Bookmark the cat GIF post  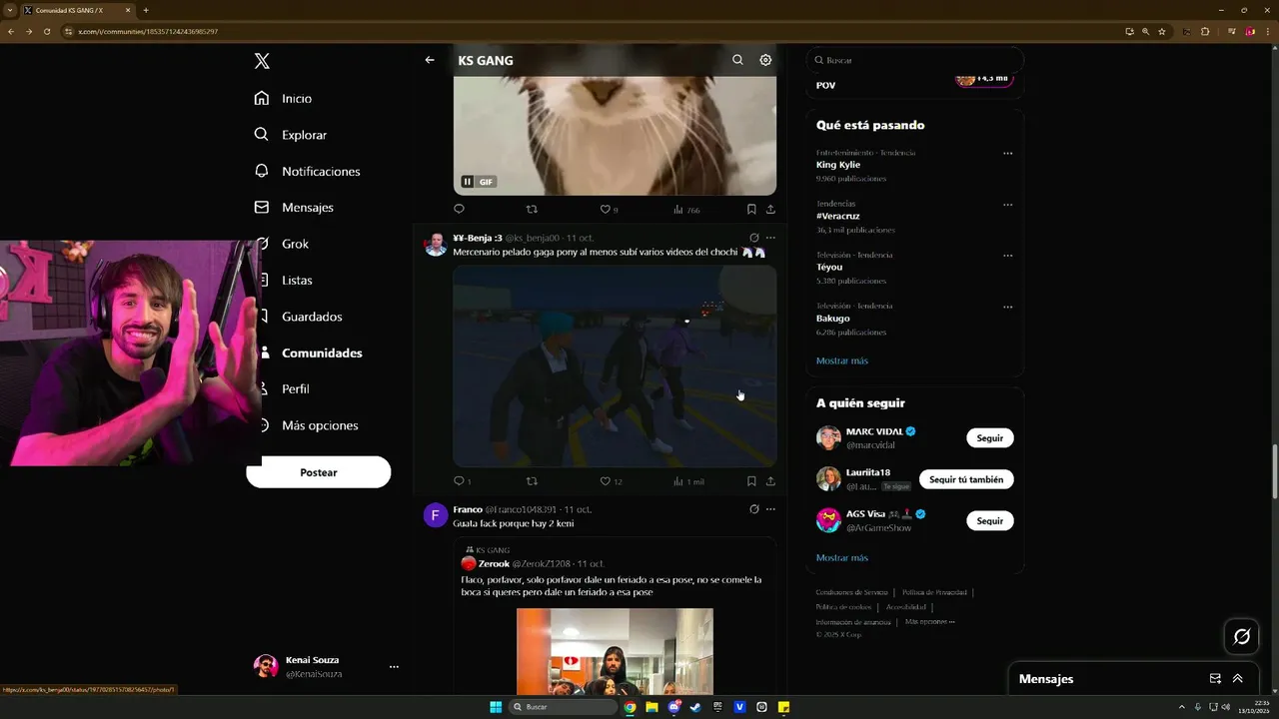click(x=751, y=209)
